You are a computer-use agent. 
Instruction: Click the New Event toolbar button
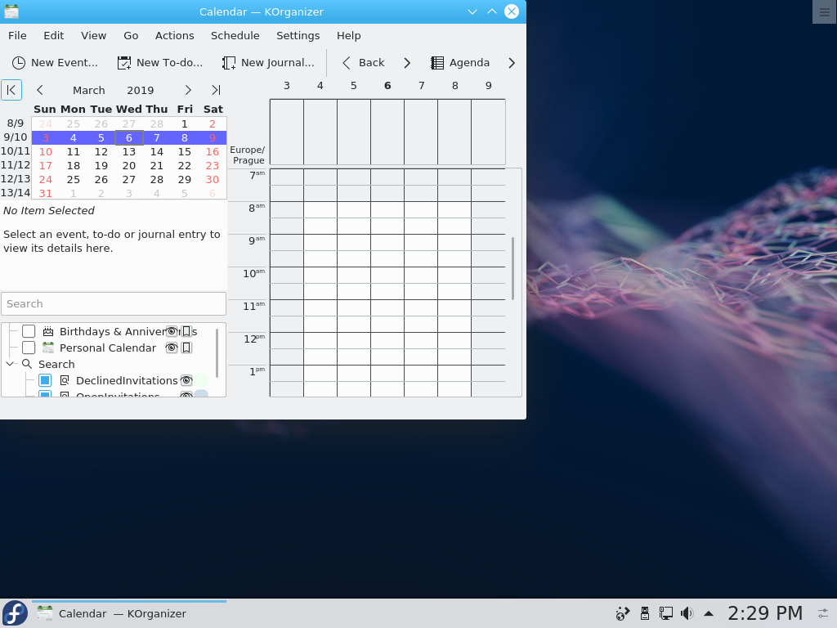tap(55, 62)
